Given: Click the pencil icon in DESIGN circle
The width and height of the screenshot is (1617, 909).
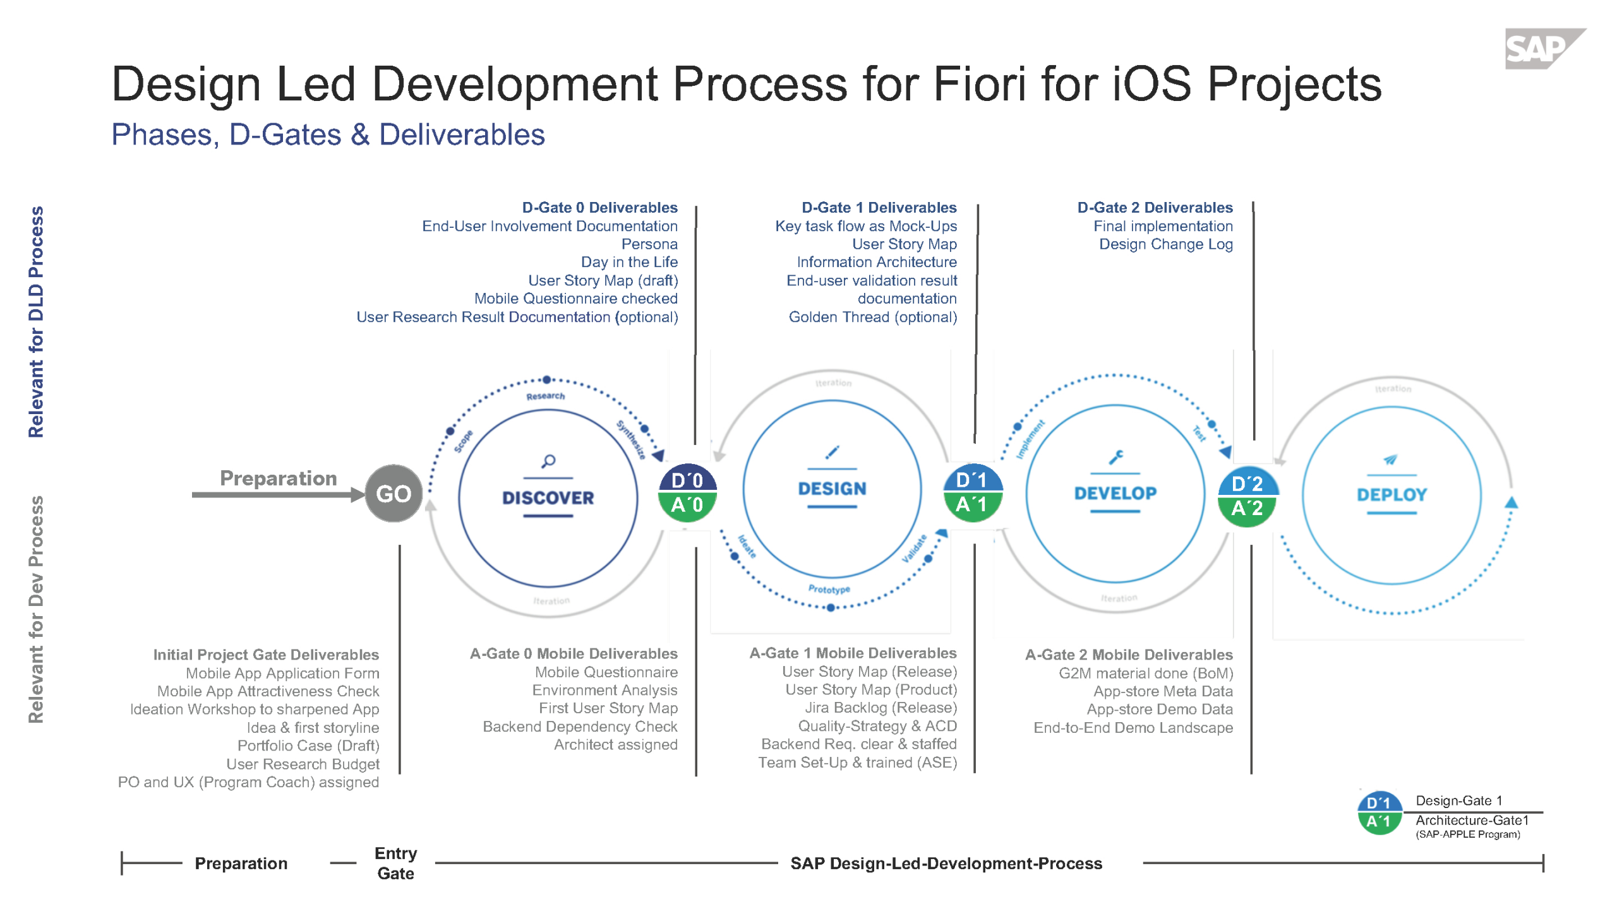Looking at the screenshot, I should (832, 453).
